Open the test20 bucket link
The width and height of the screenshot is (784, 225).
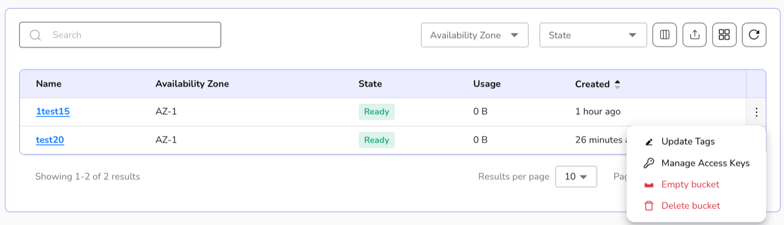pyautogui.click(x=50, y=140)
